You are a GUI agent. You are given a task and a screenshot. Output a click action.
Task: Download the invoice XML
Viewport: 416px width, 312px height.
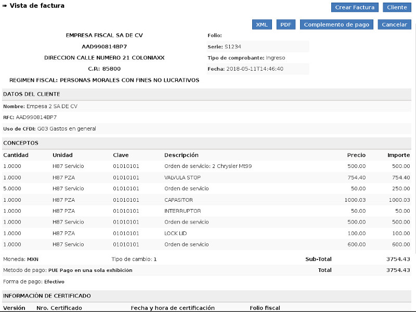(x=262, y=24)
